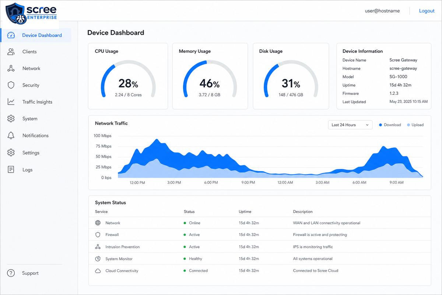This screenshot has height=295, width=442.
Task: Click user@hostname in the header
Action: (x=382, y=11)
